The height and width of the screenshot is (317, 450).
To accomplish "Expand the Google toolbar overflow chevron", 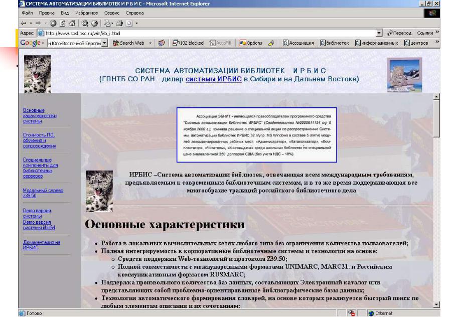I will pos(437,42).
